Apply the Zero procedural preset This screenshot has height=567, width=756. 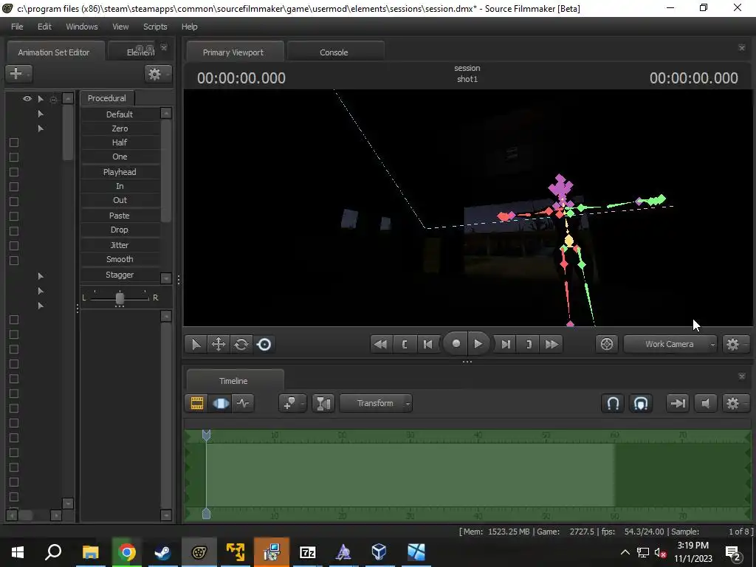pos(120,128)
